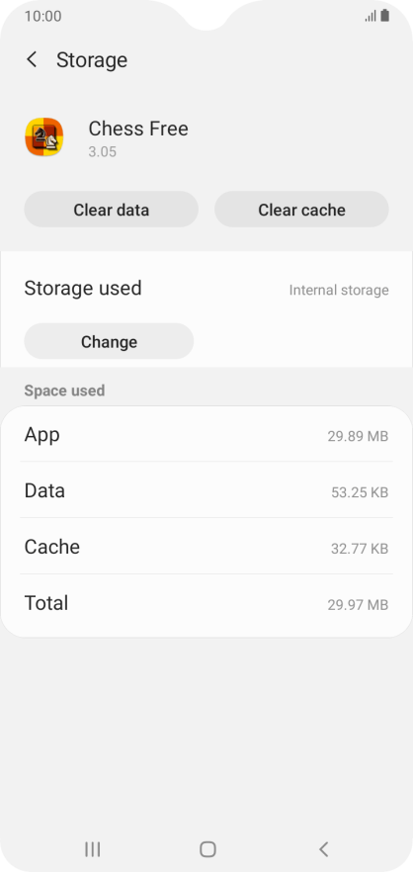Tap the 10:00 clock in status bar
Viewport: 413px width, 872px height.
42,16
